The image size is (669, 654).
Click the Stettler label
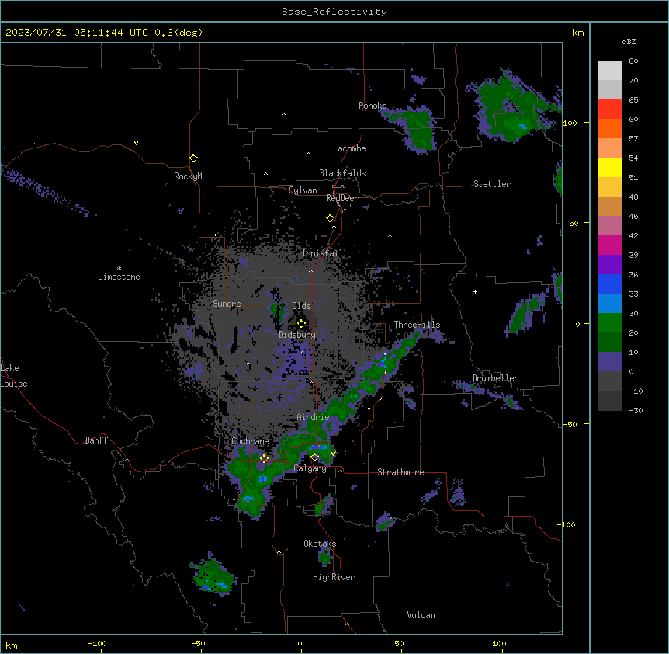coord(492,184)
